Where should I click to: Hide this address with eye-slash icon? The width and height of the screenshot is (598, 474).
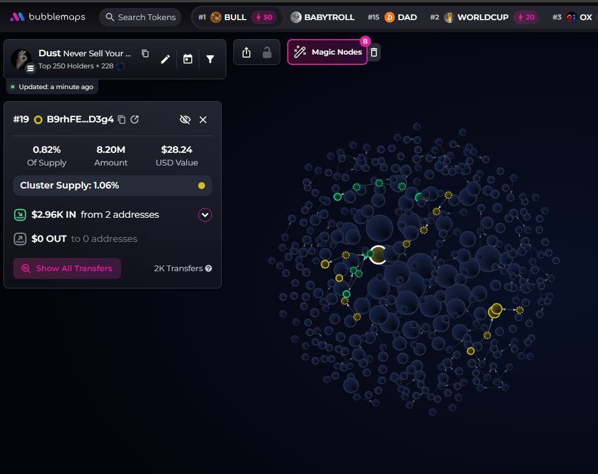pos(185,120)
